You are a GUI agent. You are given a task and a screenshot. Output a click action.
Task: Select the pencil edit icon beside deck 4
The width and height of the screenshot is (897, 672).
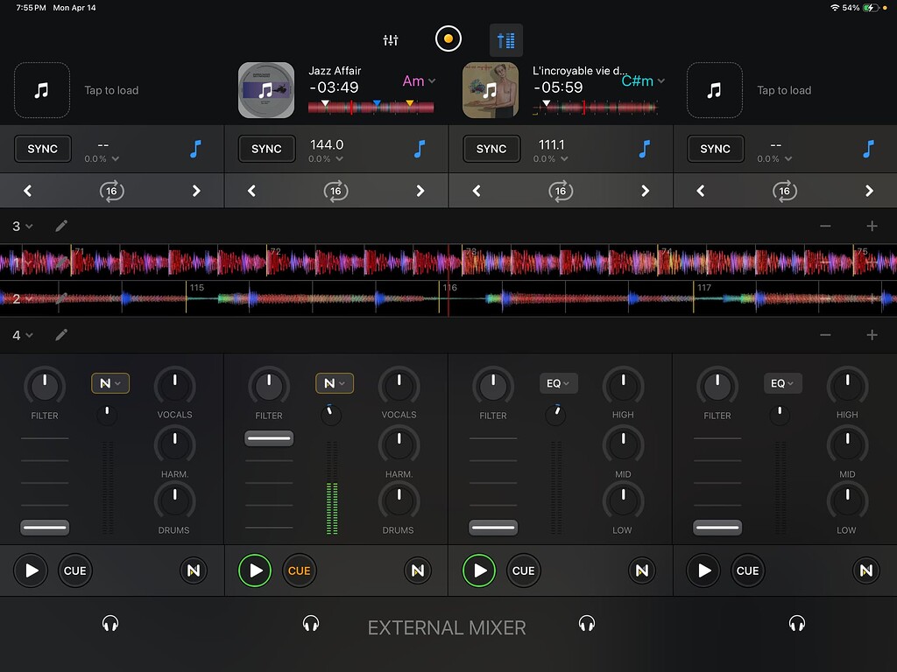pyautogui.click(x=61, y=335)
